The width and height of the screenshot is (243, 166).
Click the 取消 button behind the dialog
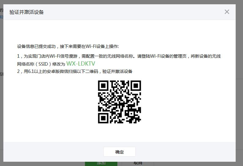pos(138,164)
